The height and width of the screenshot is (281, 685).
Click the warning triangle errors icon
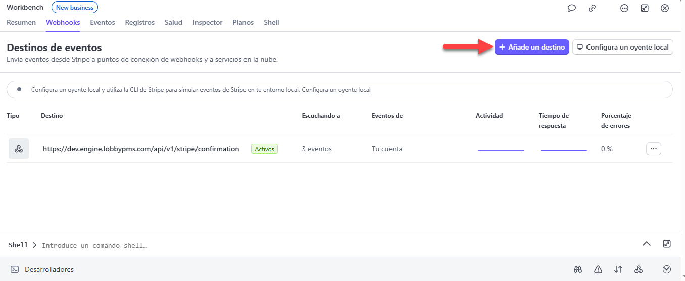[x=598, y=269]
